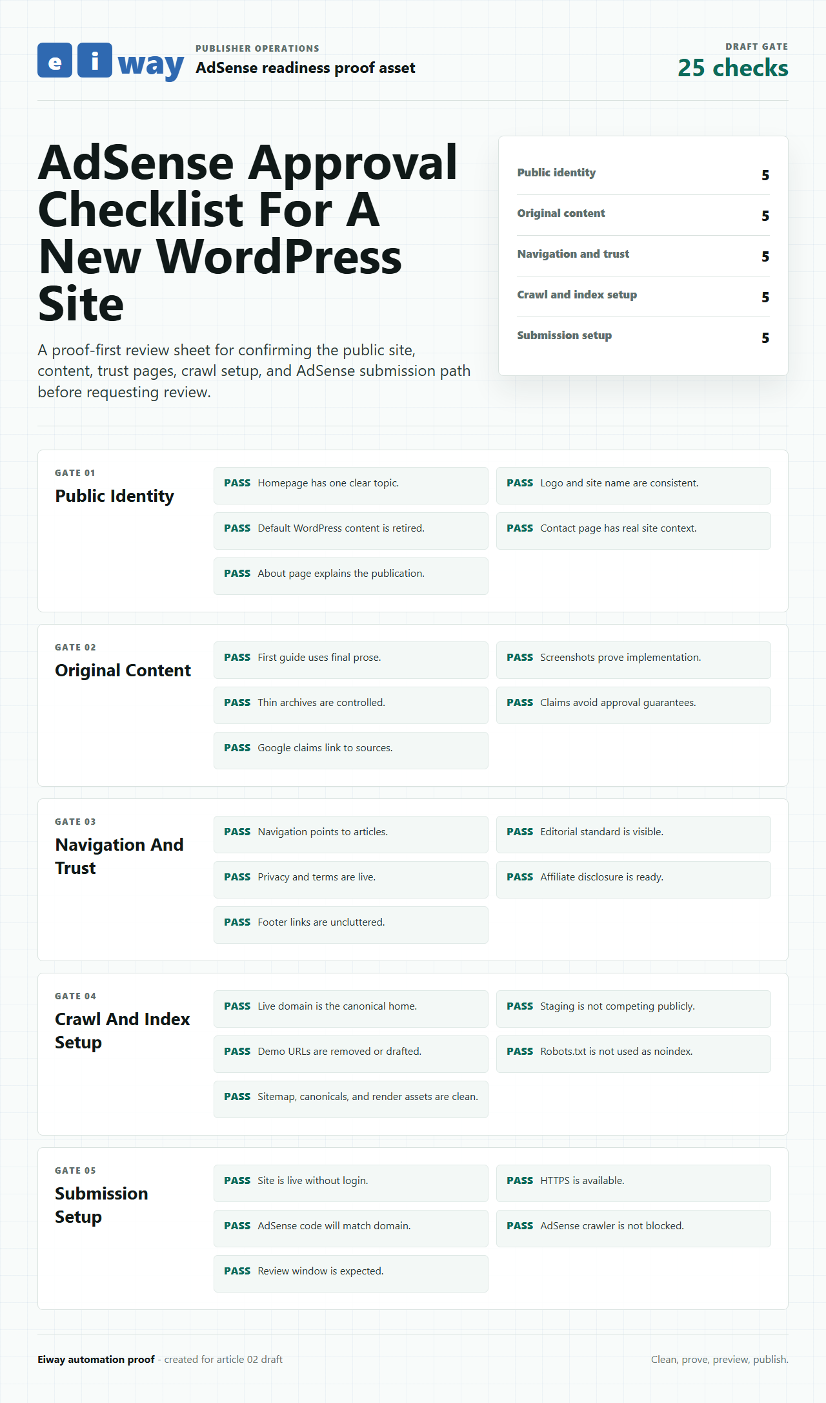826x1403 pixels.
Task: Click 'Review window is expected.' check
Action: [x=351, y=1274]
